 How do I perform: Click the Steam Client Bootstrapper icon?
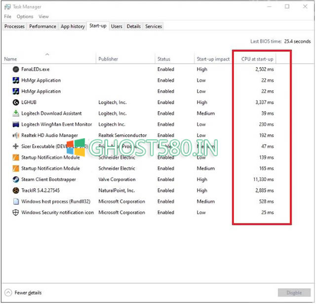click(x=16, y=180)
